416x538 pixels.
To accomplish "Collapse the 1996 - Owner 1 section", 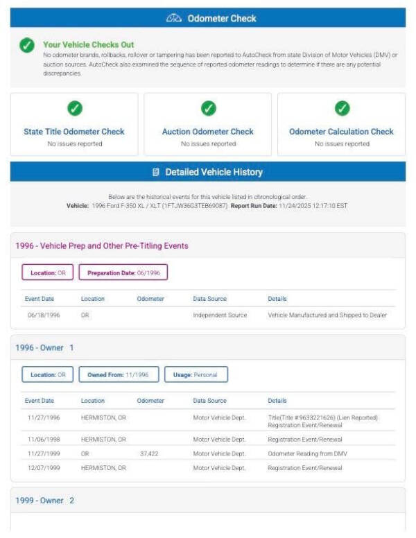I will pos(44,347).
